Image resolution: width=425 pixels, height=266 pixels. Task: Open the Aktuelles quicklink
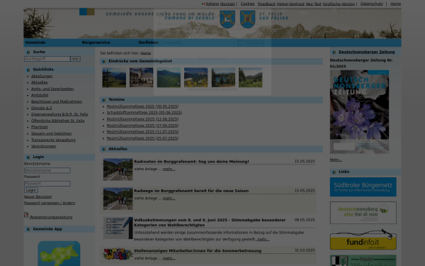click(39, 82)
